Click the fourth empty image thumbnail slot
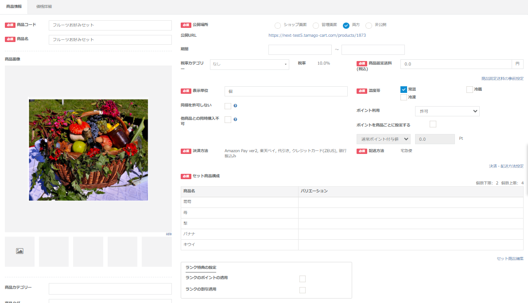Image resolution: width=528 pixels, height=303 pixels. tap(123, 252)
